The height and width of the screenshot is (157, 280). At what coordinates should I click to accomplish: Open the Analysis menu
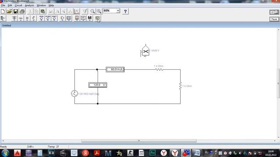pos(29,5)
